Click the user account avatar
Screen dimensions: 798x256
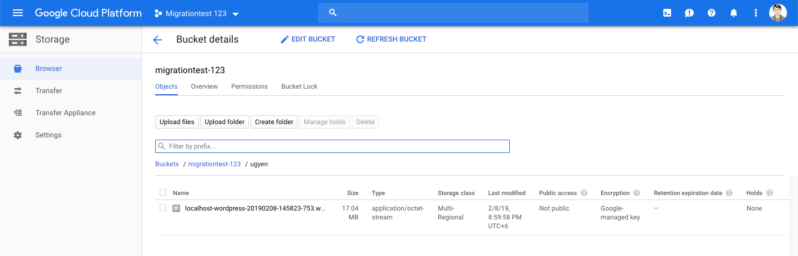coord(778,13)
